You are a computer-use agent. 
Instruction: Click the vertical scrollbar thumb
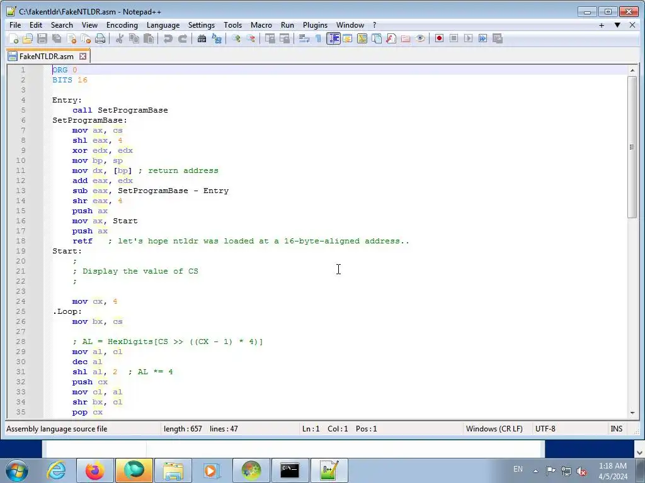(x=632, y=147)
